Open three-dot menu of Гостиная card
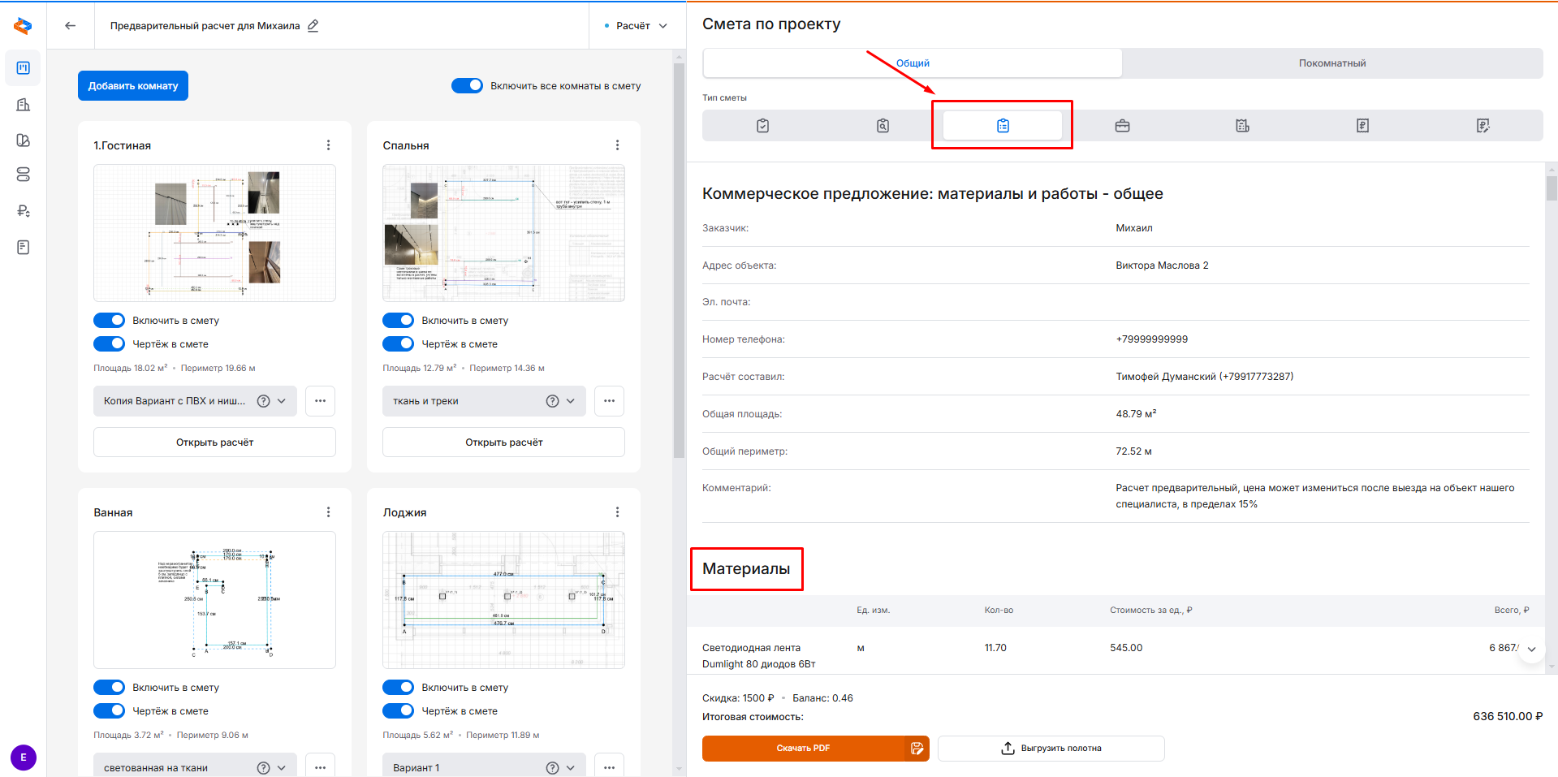 (328, 145)
